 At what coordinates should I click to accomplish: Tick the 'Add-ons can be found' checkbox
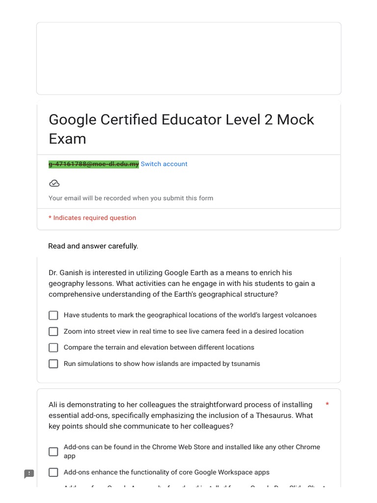pos(54,451)
